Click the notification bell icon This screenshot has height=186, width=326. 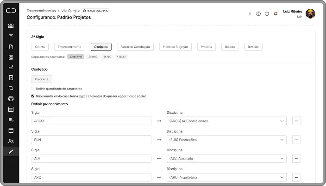coord(276,13)
